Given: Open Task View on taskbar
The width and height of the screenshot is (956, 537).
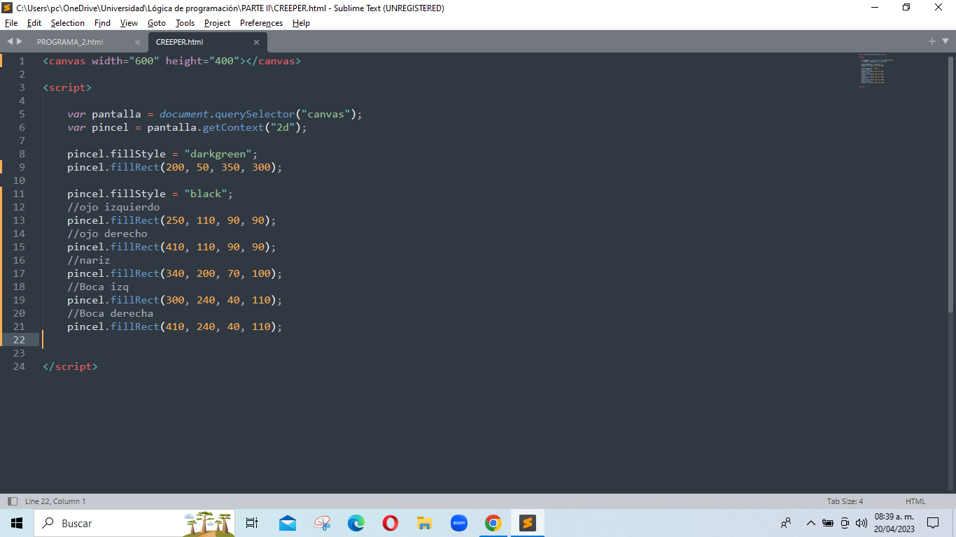Looking at the screenshot, I should click(x=252, y=523).
